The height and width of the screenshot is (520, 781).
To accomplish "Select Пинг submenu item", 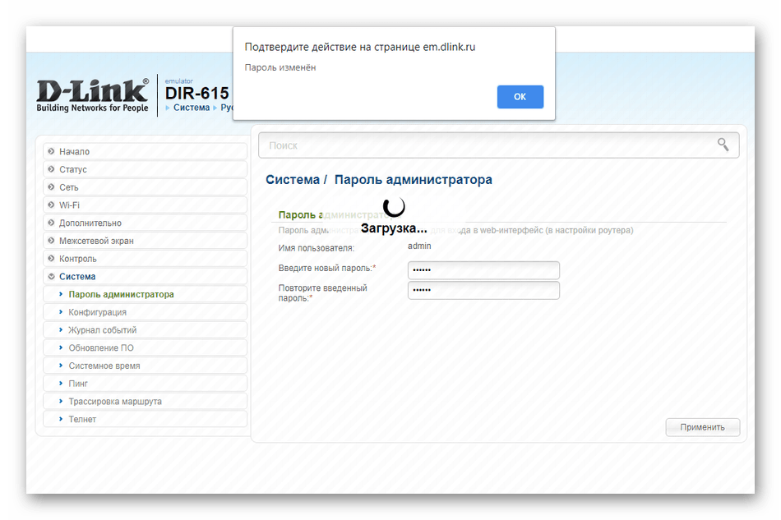I will (x=145, y=384).
